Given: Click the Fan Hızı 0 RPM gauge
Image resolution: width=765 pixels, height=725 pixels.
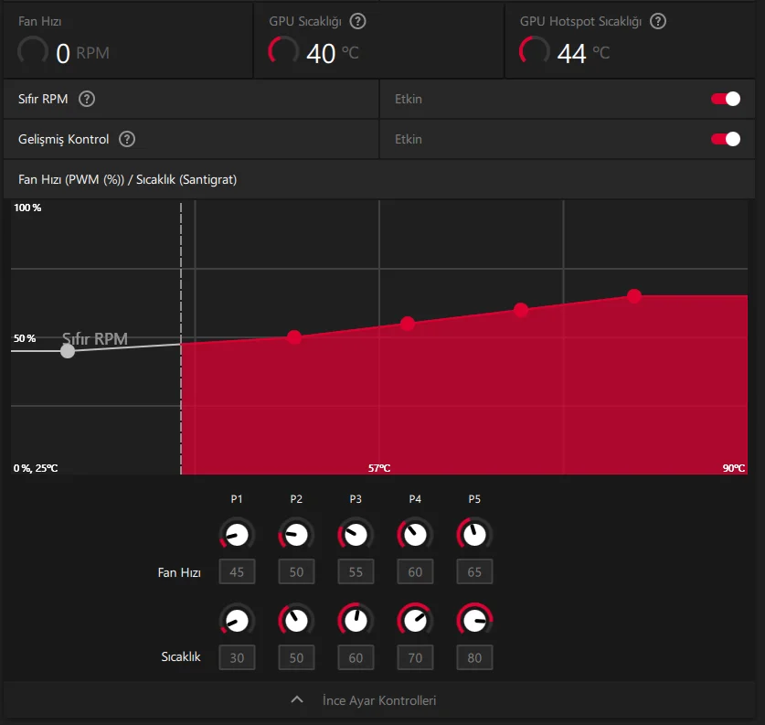Looking at the screenshot, I should coord(33,51).
